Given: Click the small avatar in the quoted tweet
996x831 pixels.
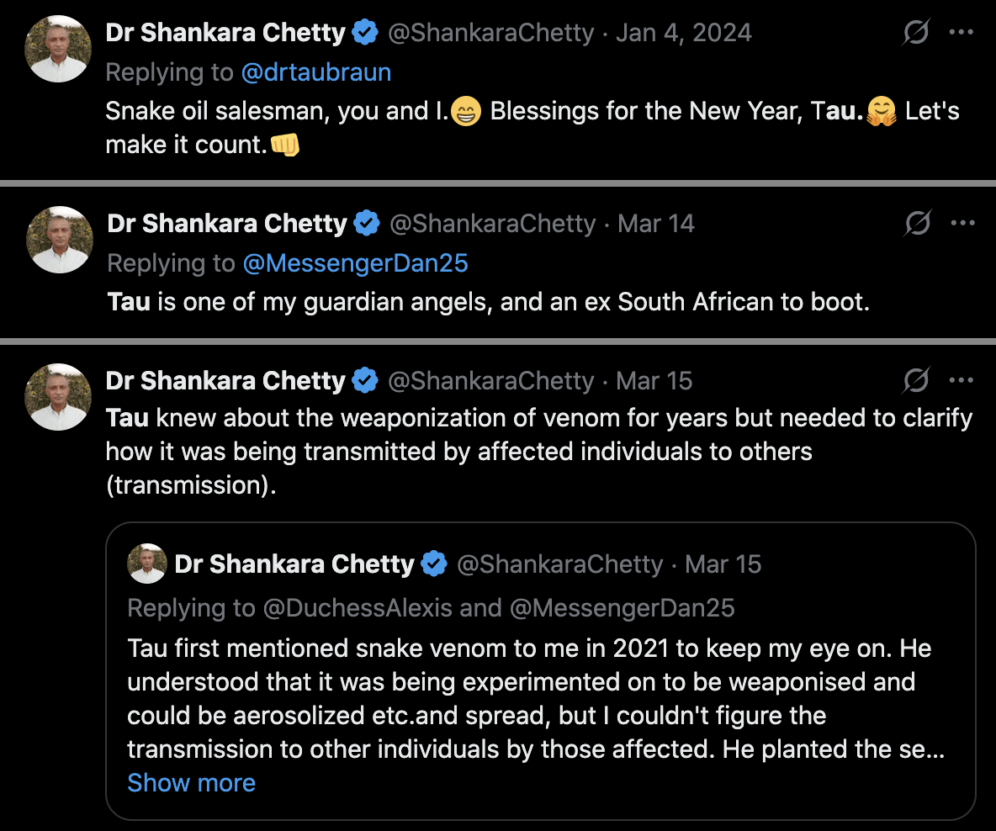Looking at the screenshot, I should (147, 564).
